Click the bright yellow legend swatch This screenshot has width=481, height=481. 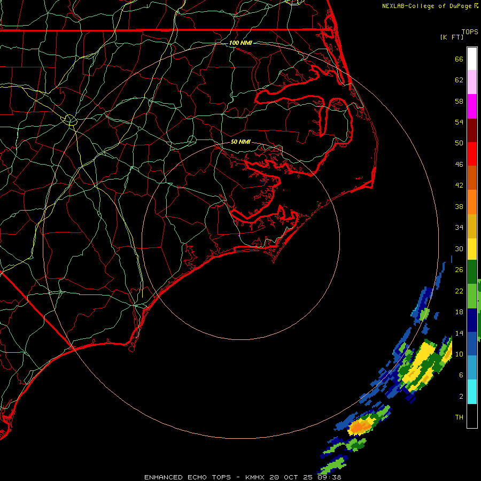[x=472, y=249]
